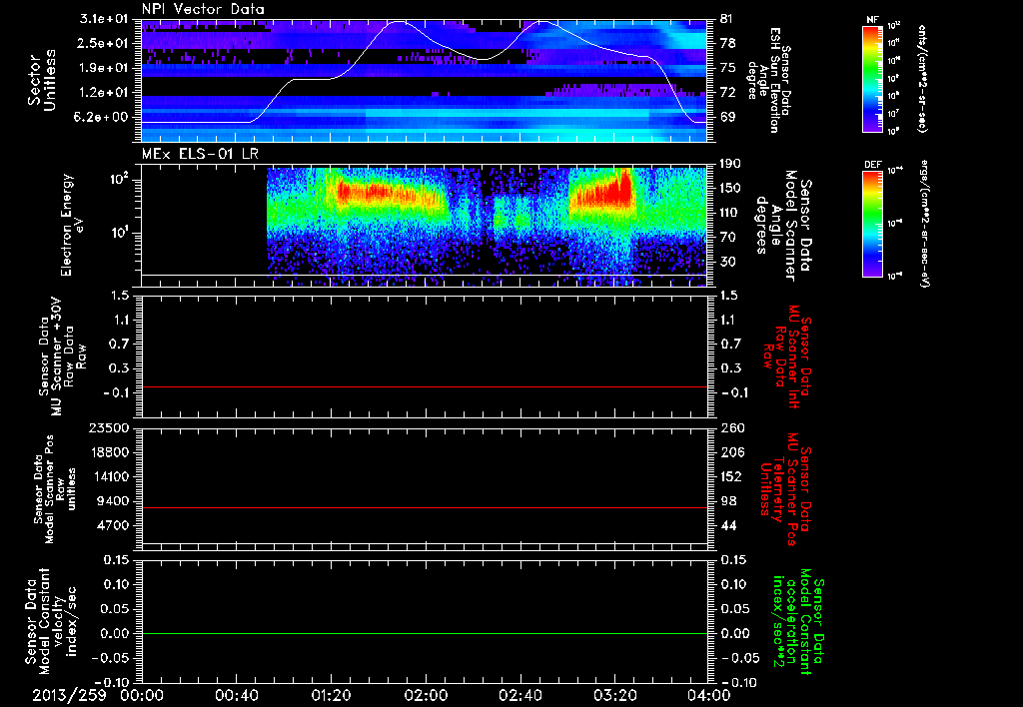Click the DEF color scale bar

click(873, 224)
